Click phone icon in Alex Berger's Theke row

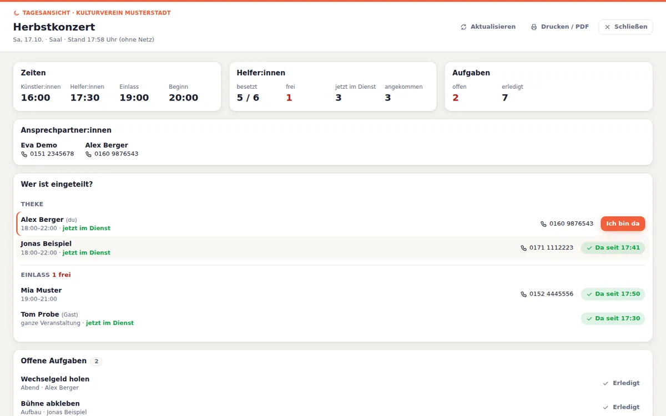543,224
